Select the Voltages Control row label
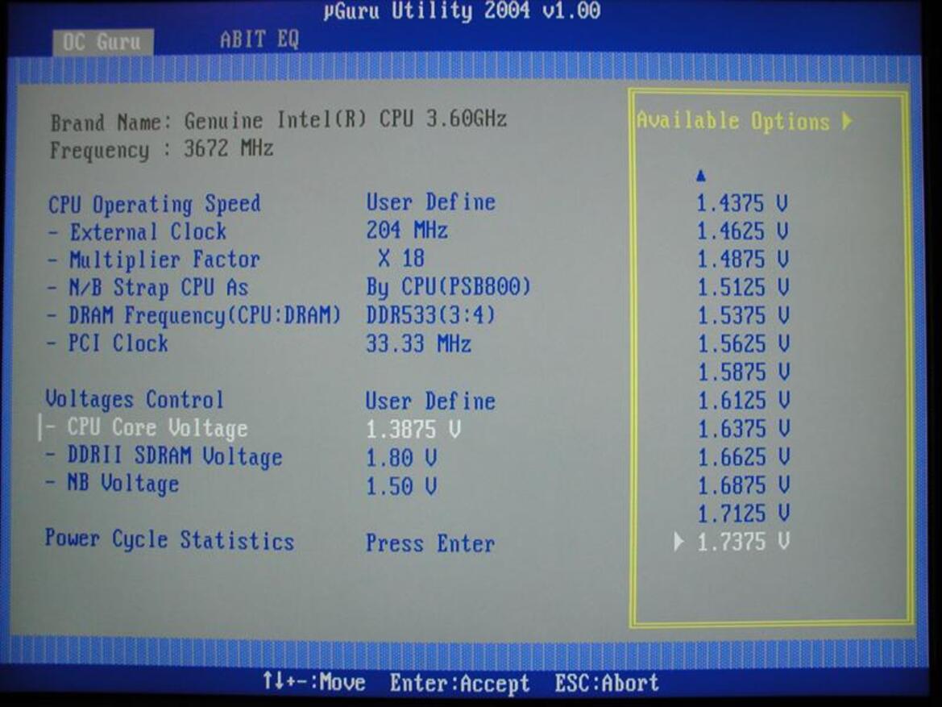 [135, 400]
